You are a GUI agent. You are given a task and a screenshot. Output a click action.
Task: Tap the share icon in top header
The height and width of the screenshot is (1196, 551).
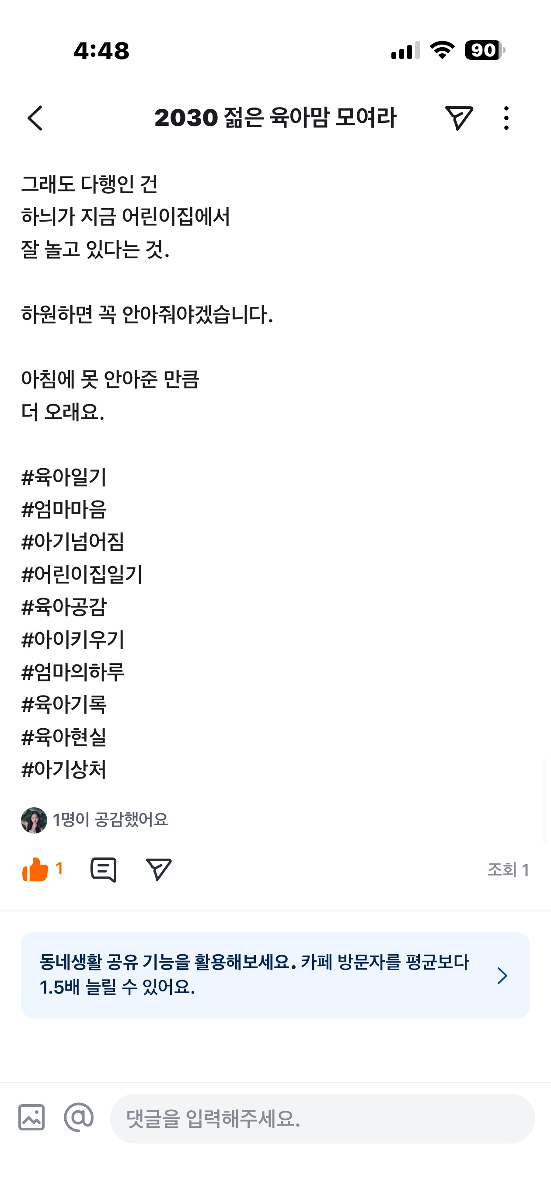click(x=459, y=118)
